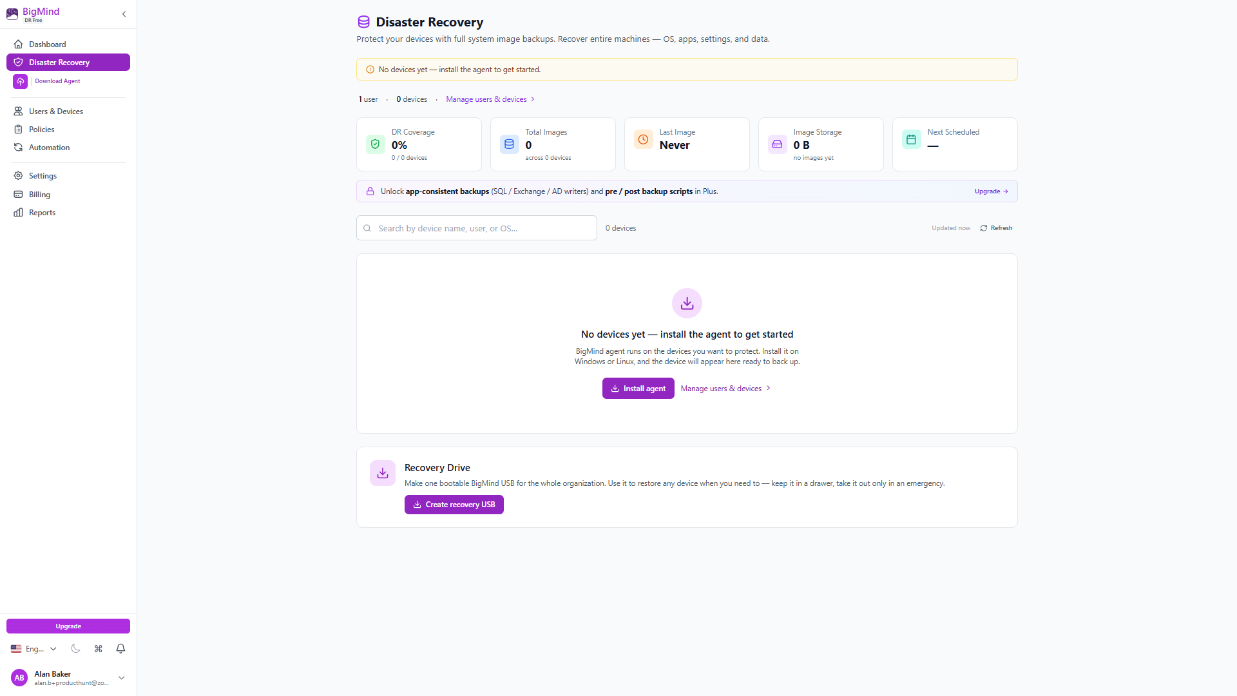Click the US flag language icon

16,649
